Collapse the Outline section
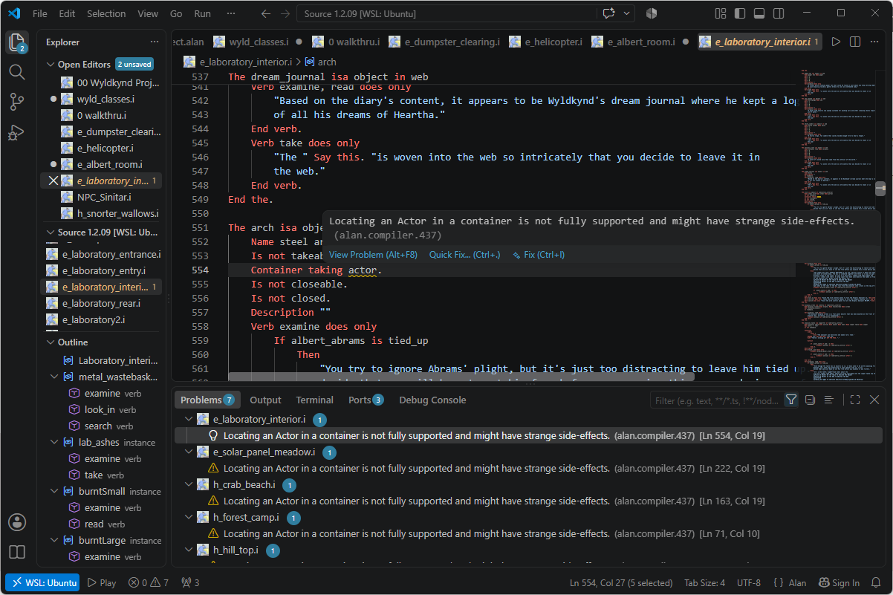Screen dimensions: 893x595 (x=51, y=342)
